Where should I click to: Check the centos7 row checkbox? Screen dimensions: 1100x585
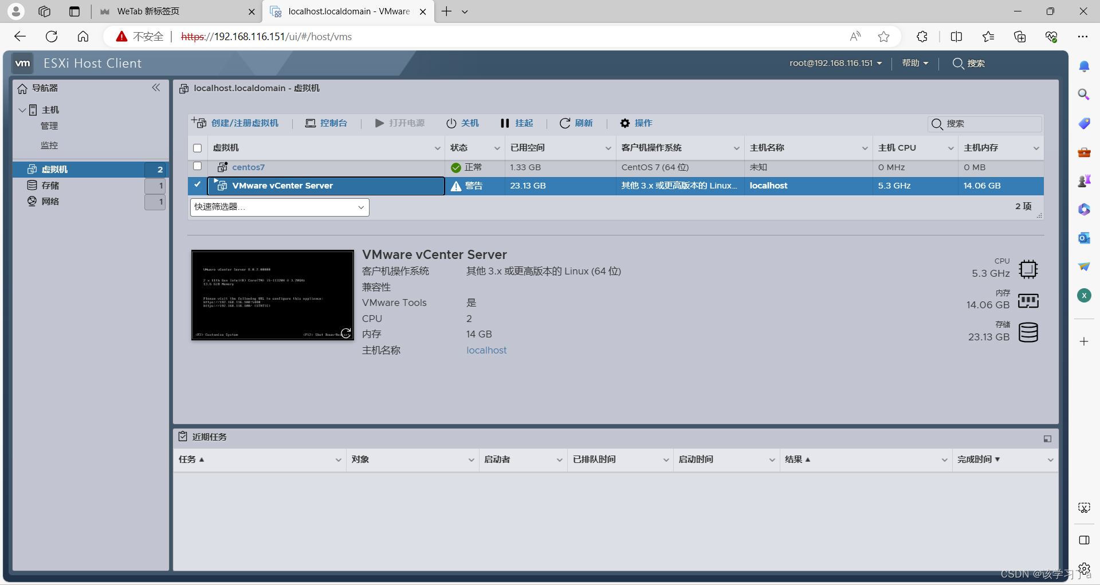198,166
